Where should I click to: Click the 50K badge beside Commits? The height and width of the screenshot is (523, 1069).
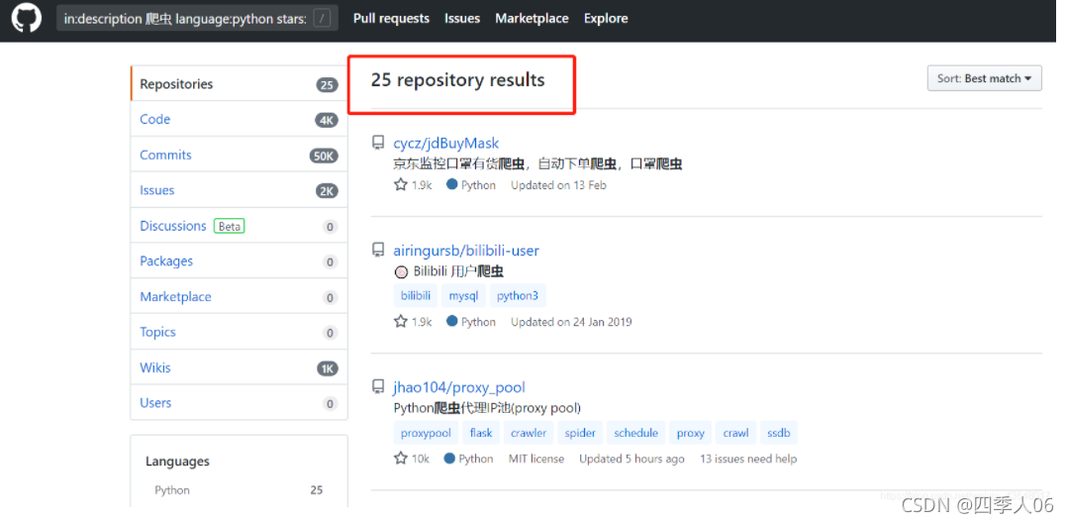point(324,157)
